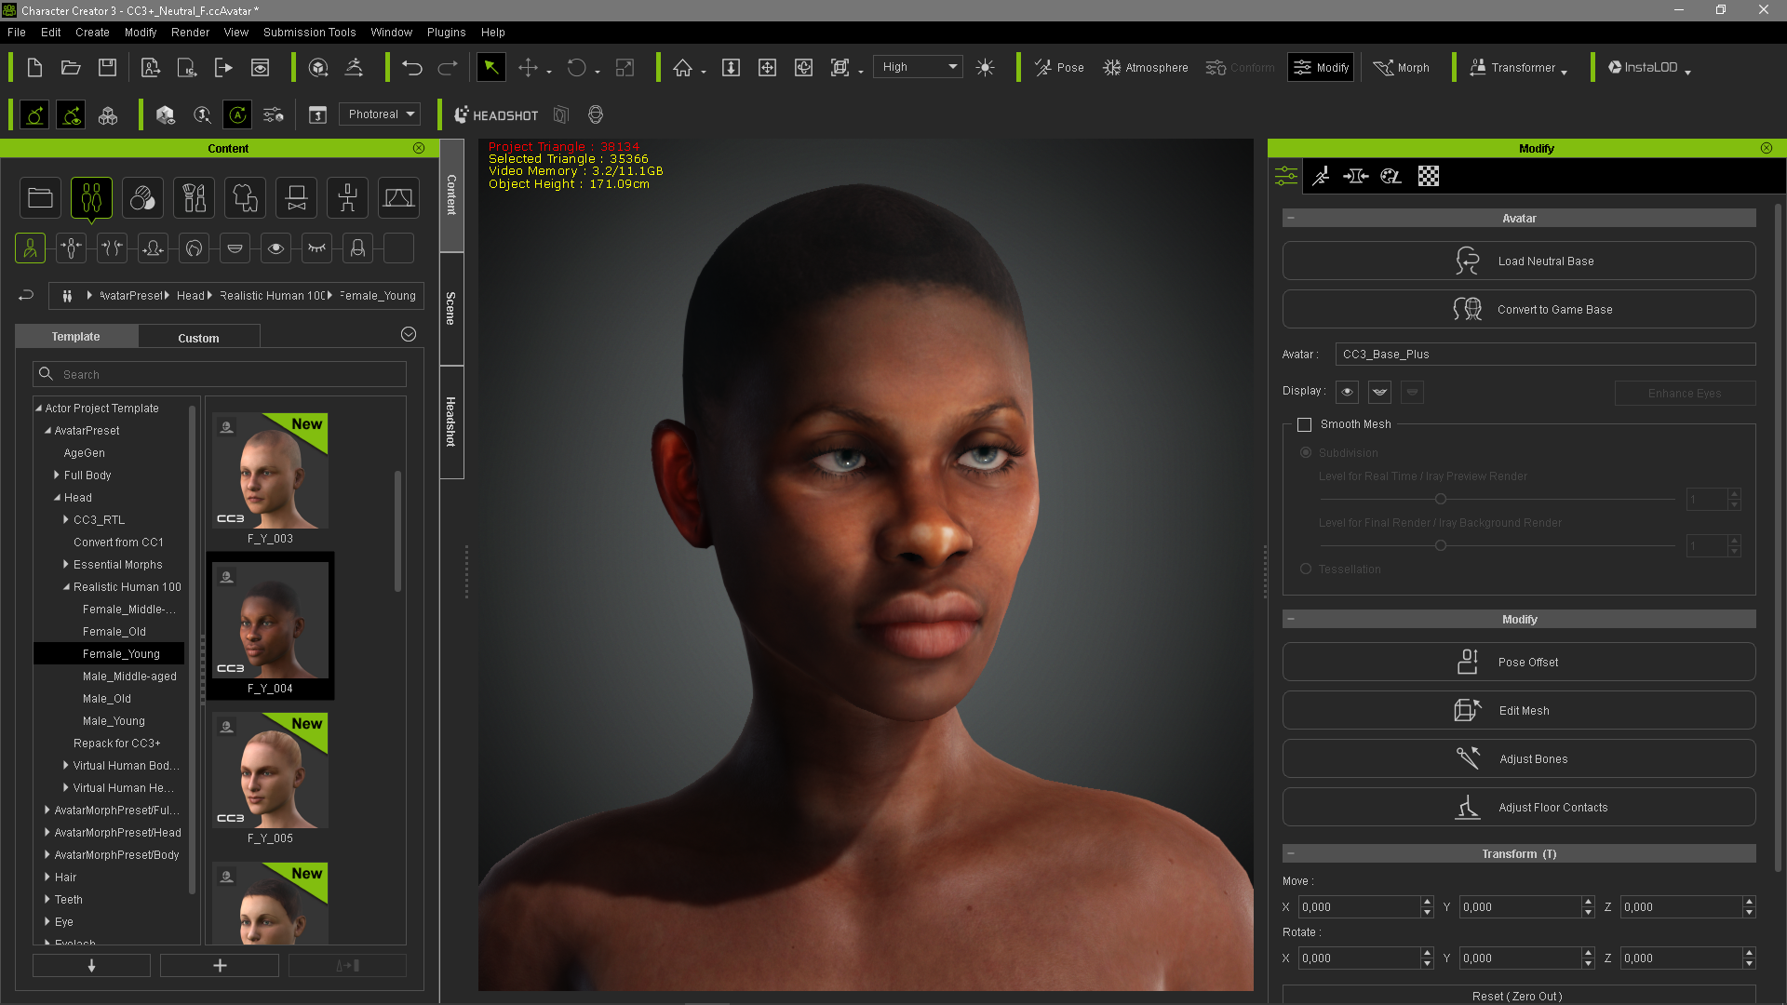Expand the Full Body tree node
1787x1005 pixels.
click(x=57, y=475)
